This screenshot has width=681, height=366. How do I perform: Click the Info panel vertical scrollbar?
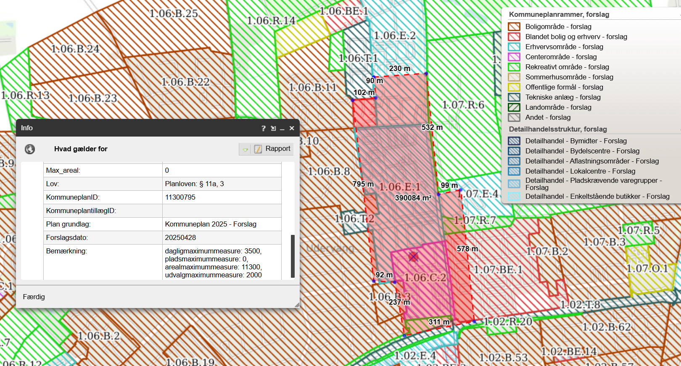[x=293, y=256]
